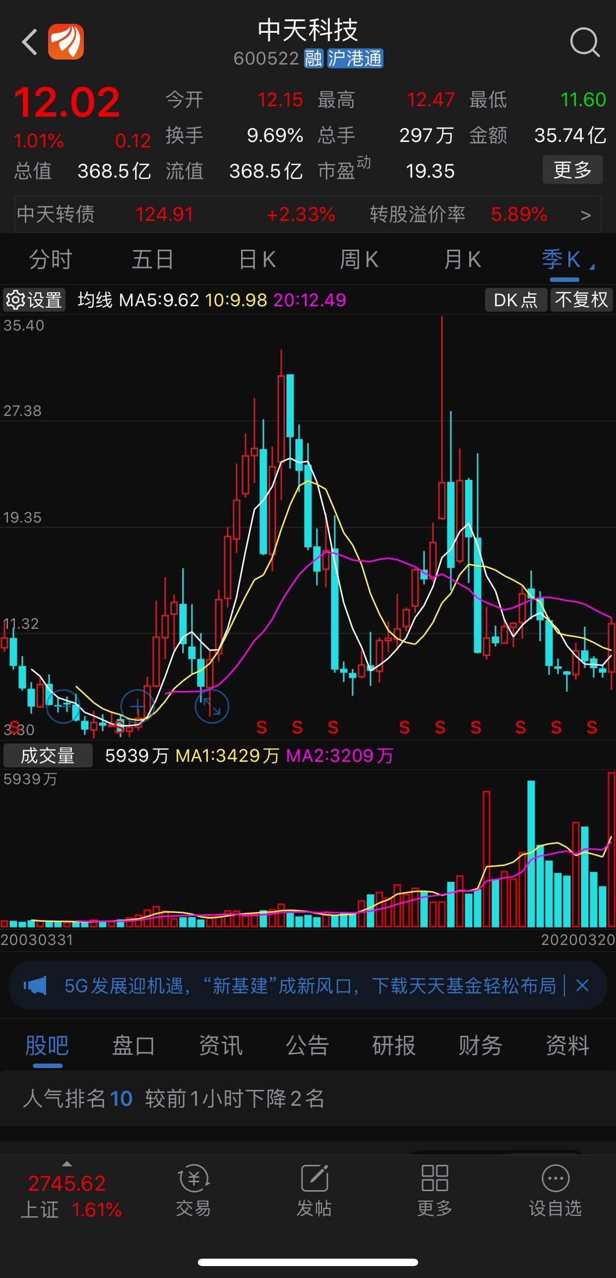The height and width of the screenshot is (1278, 616).
Task: Tap the 中天科技 title
Action: (x=308, y=30)
